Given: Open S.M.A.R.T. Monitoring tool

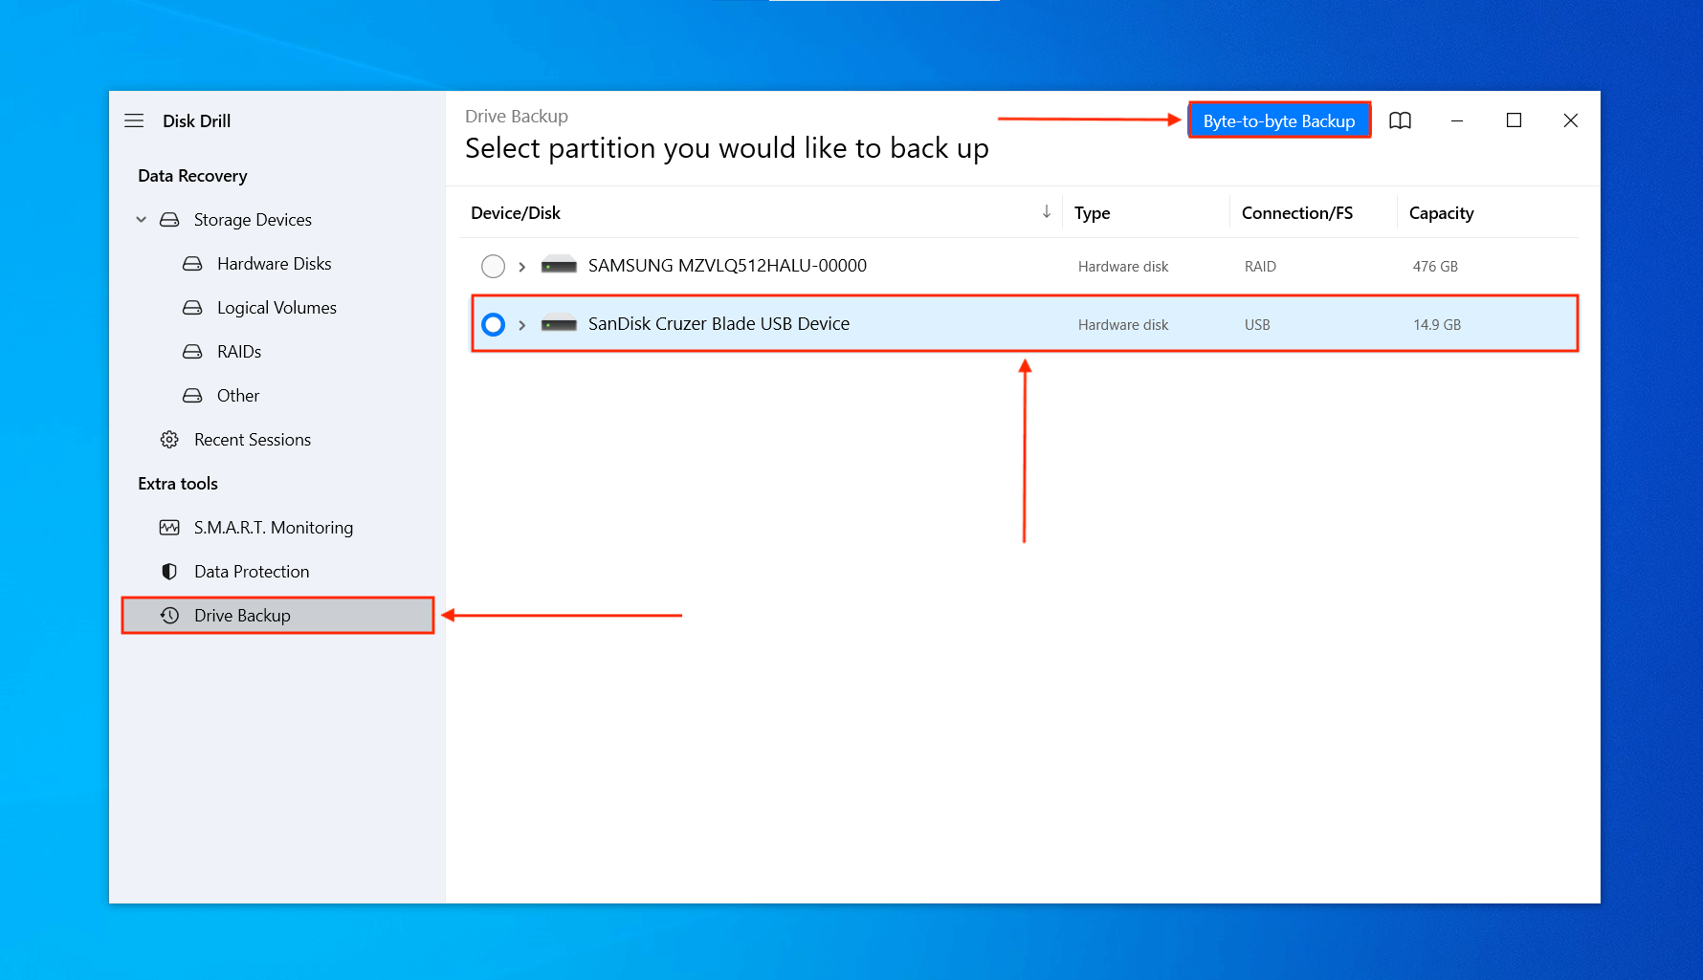Looking at the screenshot, I should (x=274, y=527).
